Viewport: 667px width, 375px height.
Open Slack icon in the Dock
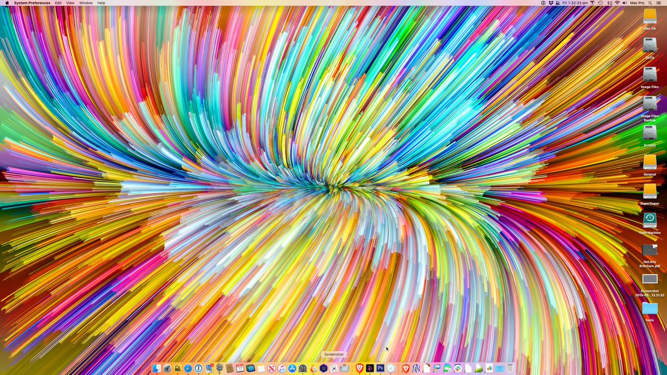point(457,368)
